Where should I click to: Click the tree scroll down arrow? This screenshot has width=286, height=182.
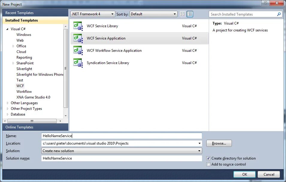pos(66,116)
